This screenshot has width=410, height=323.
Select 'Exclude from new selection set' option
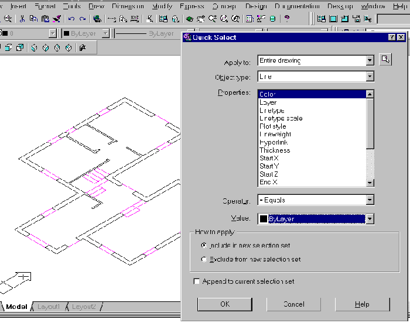coord(204,259)
